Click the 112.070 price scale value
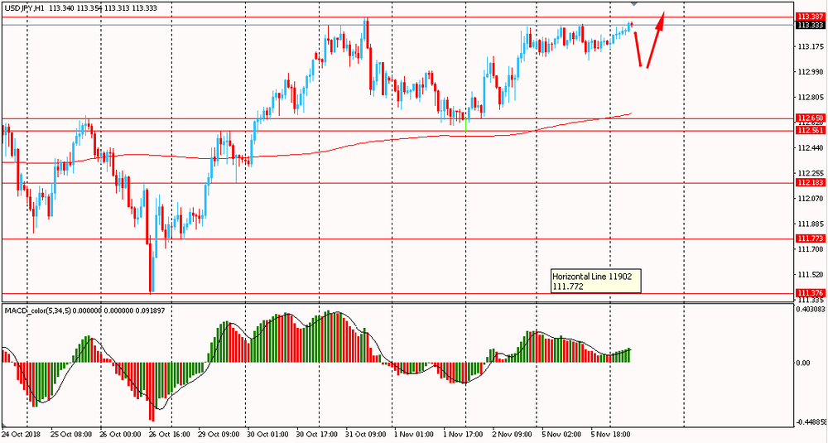 point(810,199)
